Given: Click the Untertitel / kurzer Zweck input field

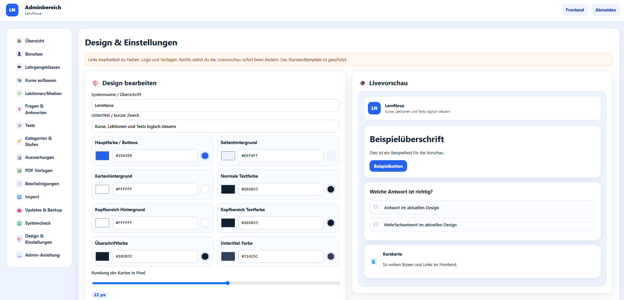Looking at the screenshot, I should (215, 126).
